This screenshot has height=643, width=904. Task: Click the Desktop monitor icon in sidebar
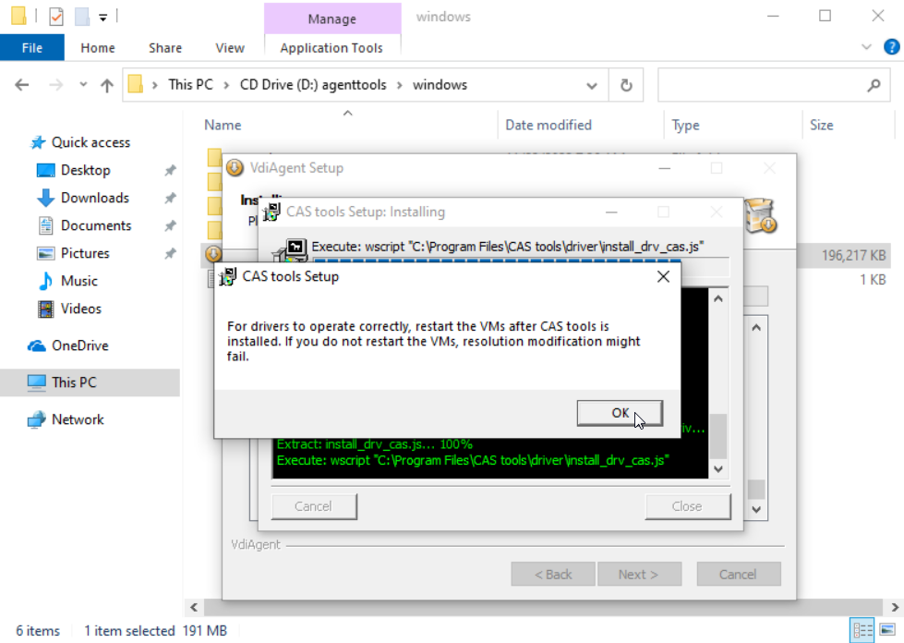tap(45, 170)
